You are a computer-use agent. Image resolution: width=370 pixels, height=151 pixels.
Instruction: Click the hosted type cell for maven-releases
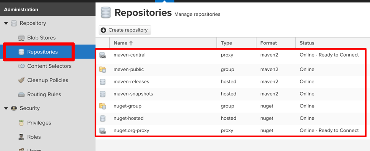click(x=229, y=82)
